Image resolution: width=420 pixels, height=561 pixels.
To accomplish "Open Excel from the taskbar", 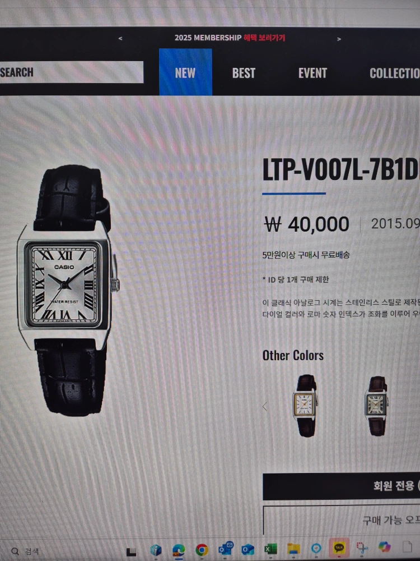I will (270, 549).
